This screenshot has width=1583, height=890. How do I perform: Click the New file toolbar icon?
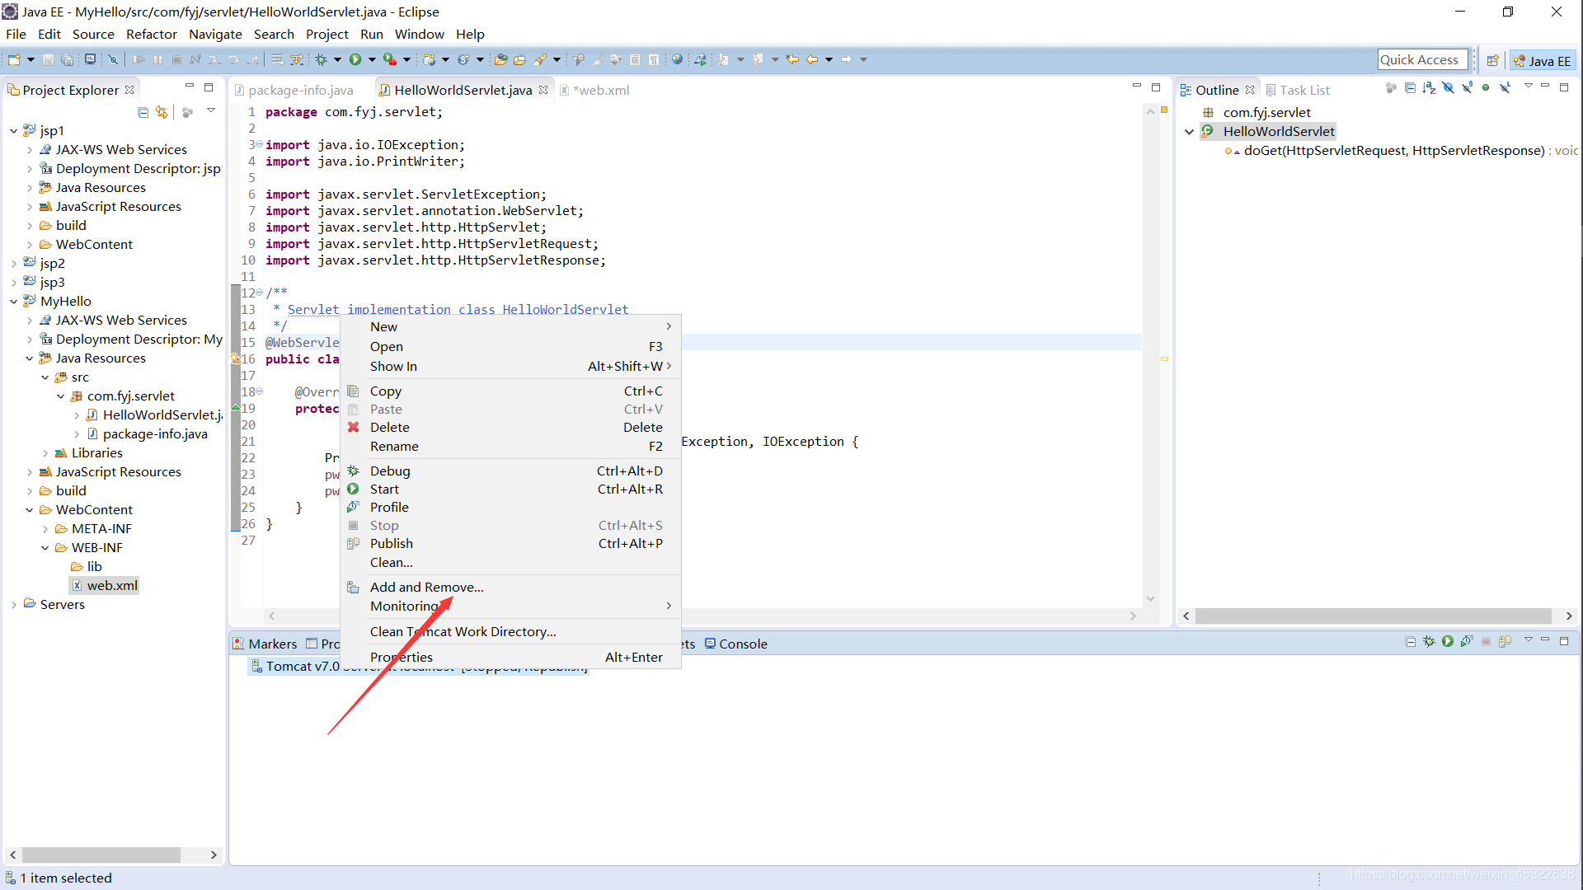point(14,59)
